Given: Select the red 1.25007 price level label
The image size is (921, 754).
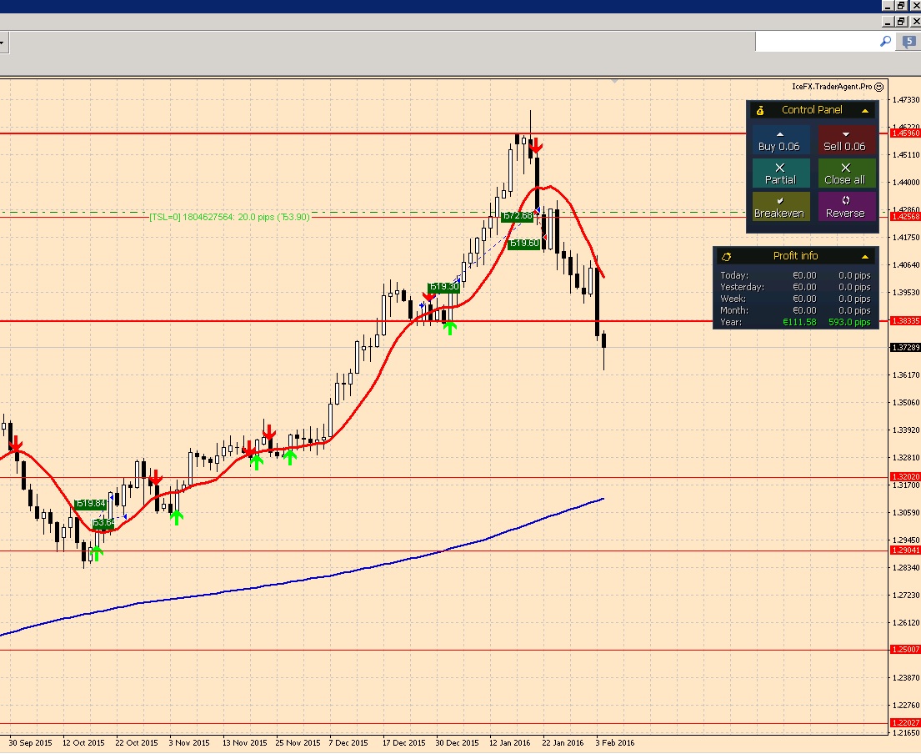Looking at the screenshot, I should 905,650.
